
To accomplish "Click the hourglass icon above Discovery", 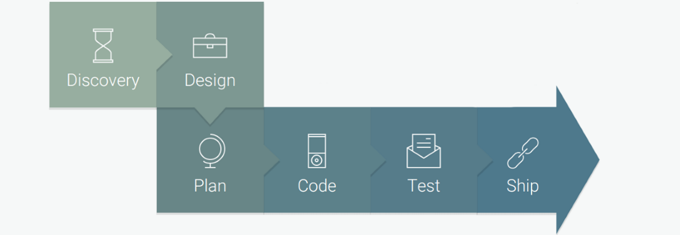I will (103, 45).
